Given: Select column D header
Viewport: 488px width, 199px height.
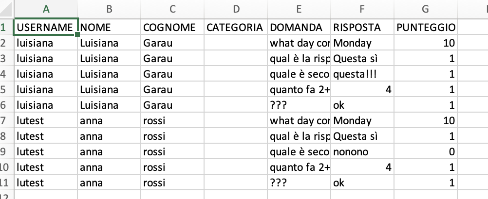Looking at the screenshot, I should [x=236, y=9].
